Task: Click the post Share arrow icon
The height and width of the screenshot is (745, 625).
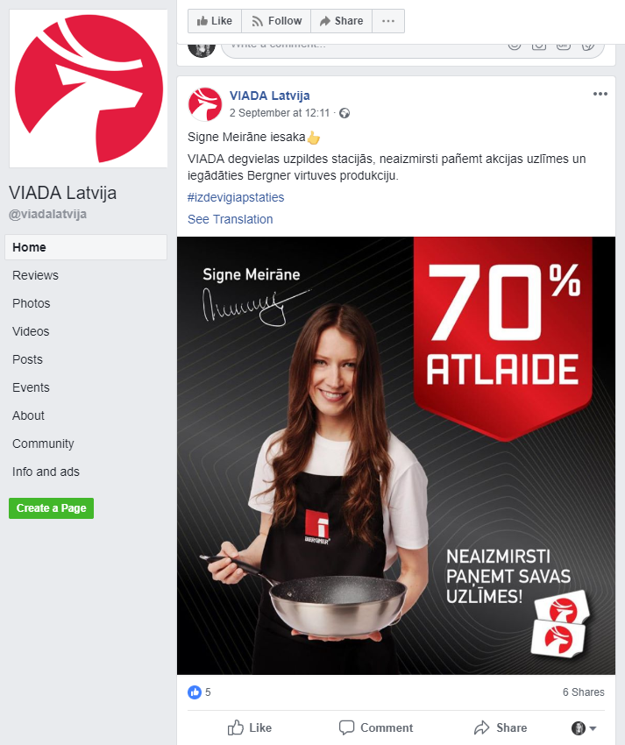Action: point(481,727)
